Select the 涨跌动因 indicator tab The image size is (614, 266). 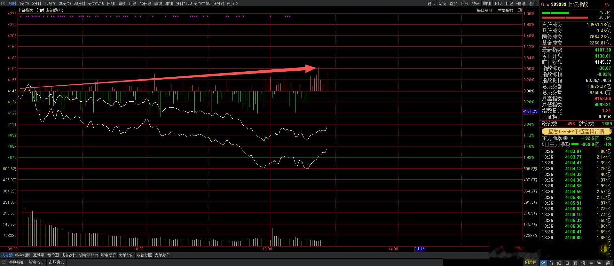coord(144,255)
